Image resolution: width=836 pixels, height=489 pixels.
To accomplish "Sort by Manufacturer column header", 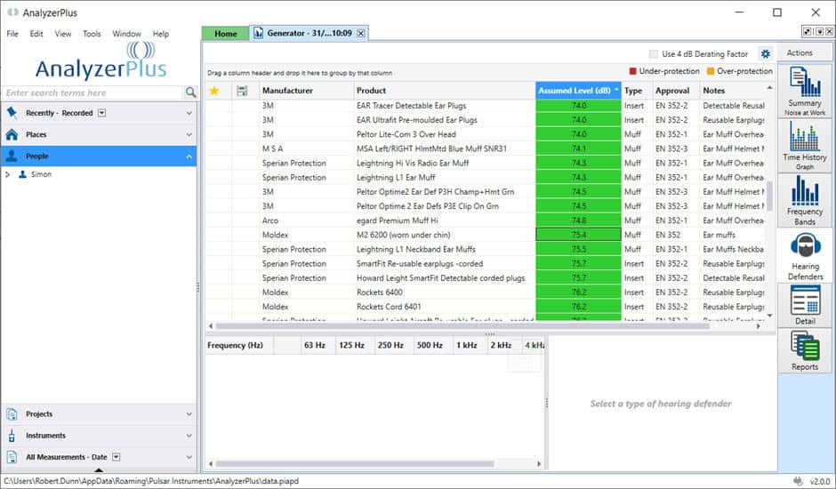I will [287, 91].
